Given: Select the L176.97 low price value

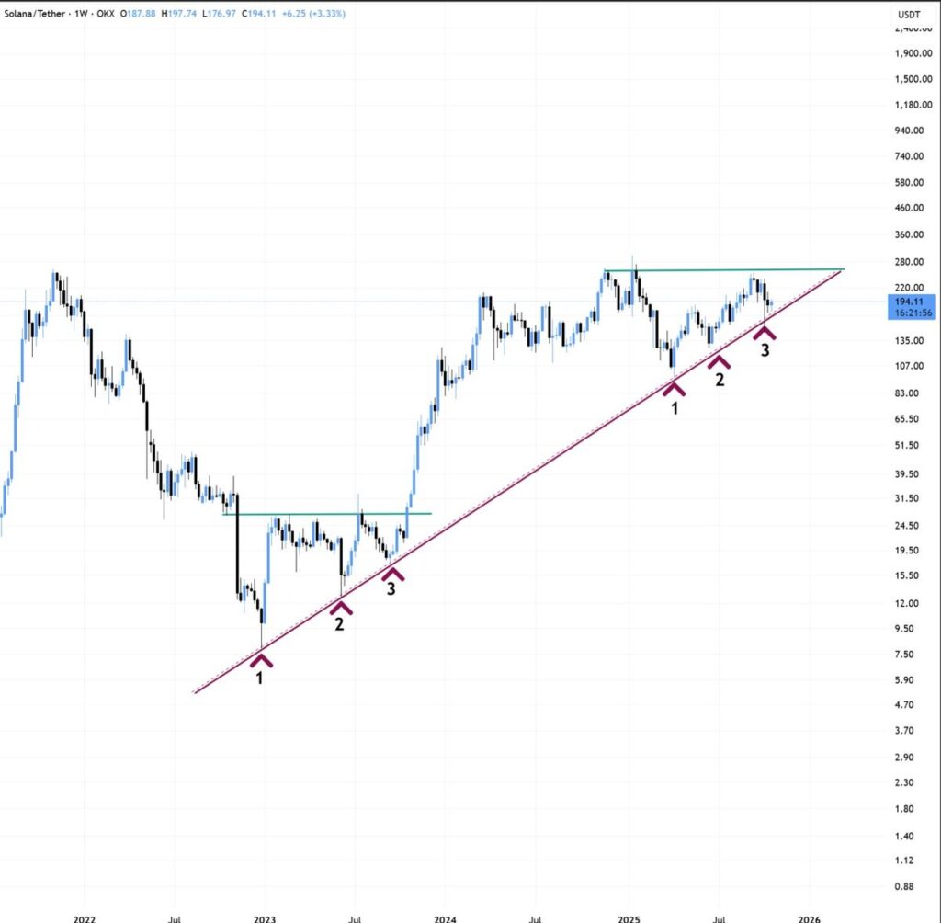Looking at the screenshot, I should tap(217, 14).
